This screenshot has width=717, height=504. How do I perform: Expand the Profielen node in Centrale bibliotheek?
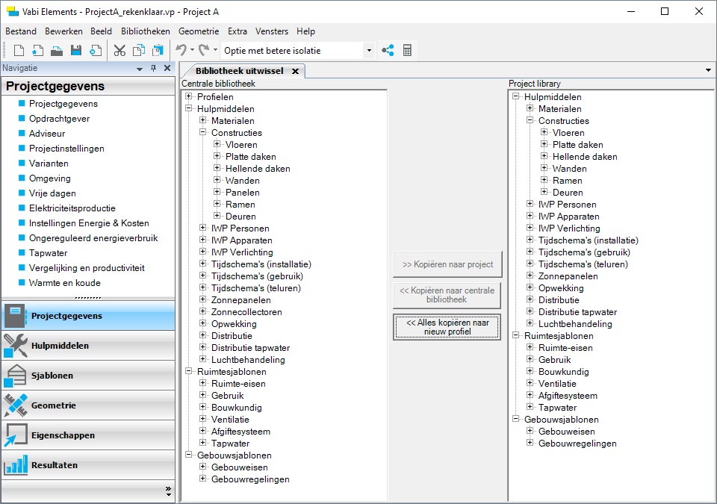coord(190,97)
